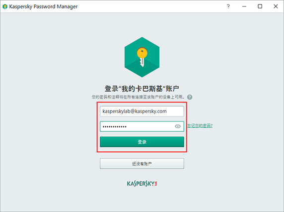Click the yellow key head in logo
The image size is (284, 212).
pyautogui.click(x=142, y=53)
